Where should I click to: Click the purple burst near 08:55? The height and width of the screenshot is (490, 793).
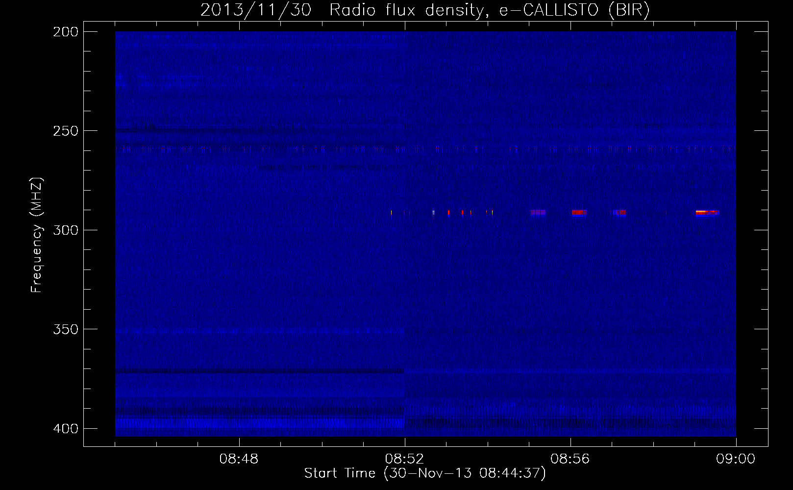coord(538,213)
